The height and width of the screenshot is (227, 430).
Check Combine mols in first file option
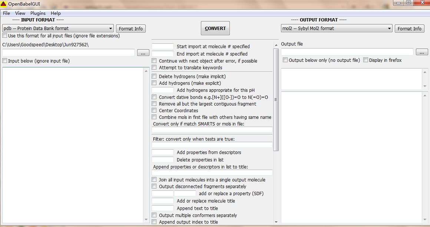tap(154, 117)
